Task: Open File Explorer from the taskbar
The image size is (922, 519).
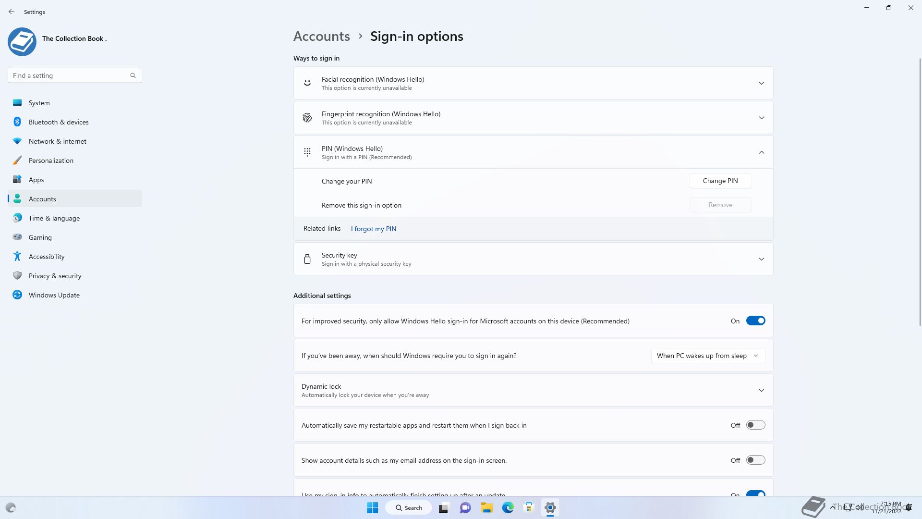Action: (486, 507)
